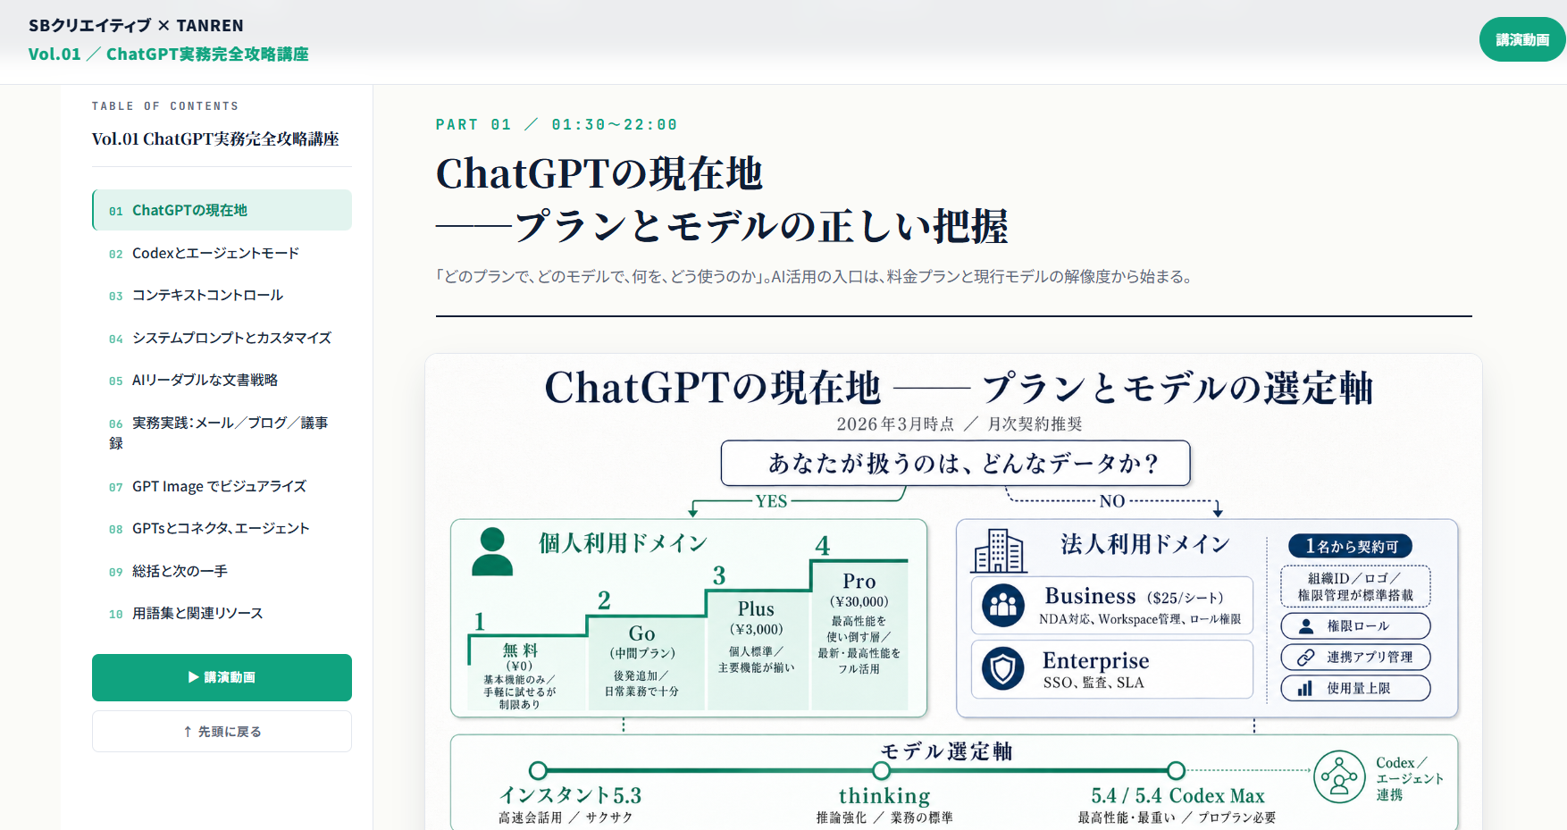Jump to 03 コンテキストコントロール
This screenshot has height=830, width=1567.
[222, 295]
